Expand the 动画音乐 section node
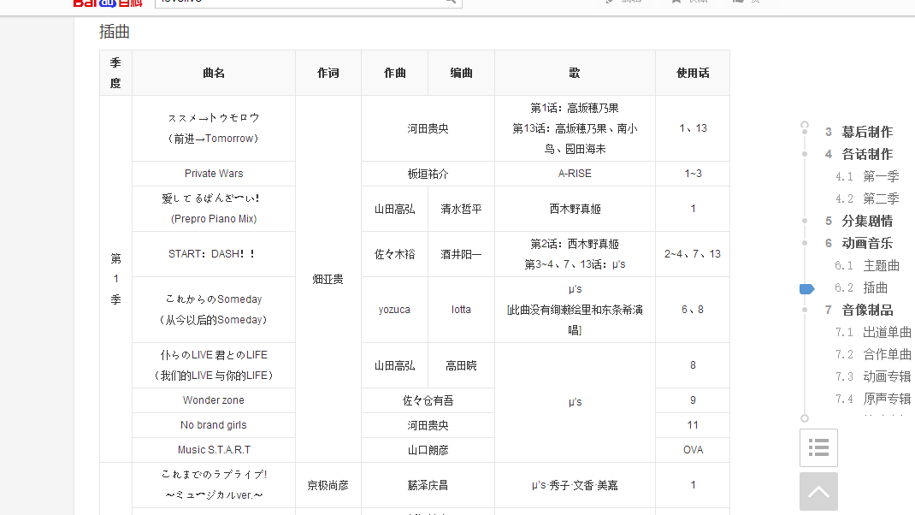Image resolution: width=915 pixels, height=515 pixels. tap(804, 243)
